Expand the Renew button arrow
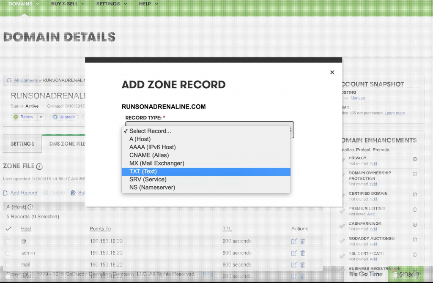 tap(41, 117)
